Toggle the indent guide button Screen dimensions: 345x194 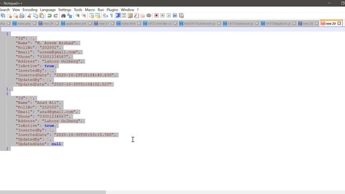[118, 16]
